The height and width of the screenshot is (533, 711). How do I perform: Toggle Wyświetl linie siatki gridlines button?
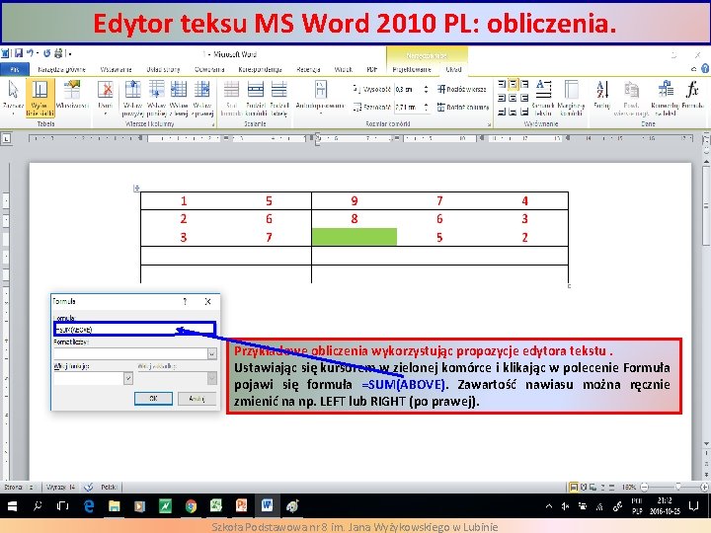tap(39, 97)
